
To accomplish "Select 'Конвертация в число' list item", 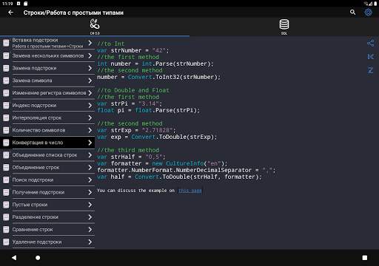I will coord(47,143).
